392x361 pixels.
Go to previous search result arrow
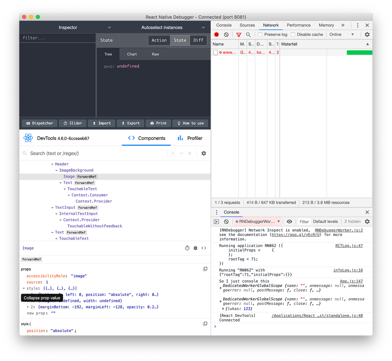(x=173, y=153)
